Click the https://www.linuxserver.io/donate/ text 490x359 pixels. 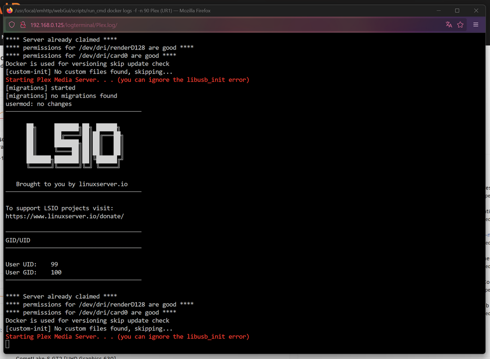tap(65, 216)
